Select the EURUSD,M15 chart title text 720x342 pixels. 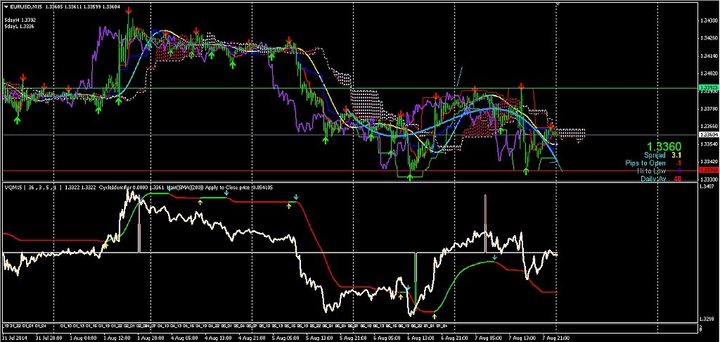pyautogui.click(x=26, y=7)
